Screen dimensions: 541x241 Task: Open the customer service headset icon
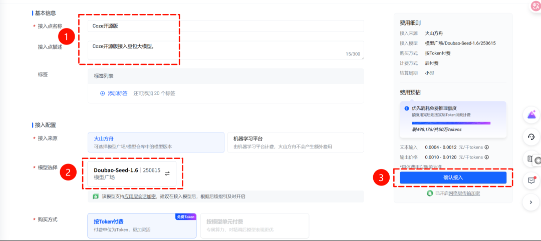click(x=531, y=136)
